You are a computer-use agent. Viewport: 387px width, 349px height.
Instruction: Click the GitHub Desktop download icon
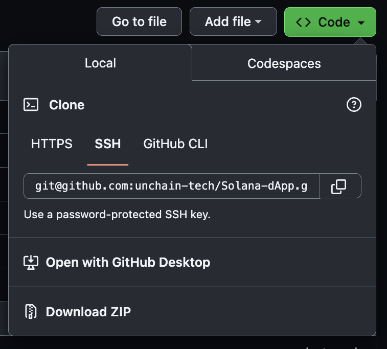[31, 263]
